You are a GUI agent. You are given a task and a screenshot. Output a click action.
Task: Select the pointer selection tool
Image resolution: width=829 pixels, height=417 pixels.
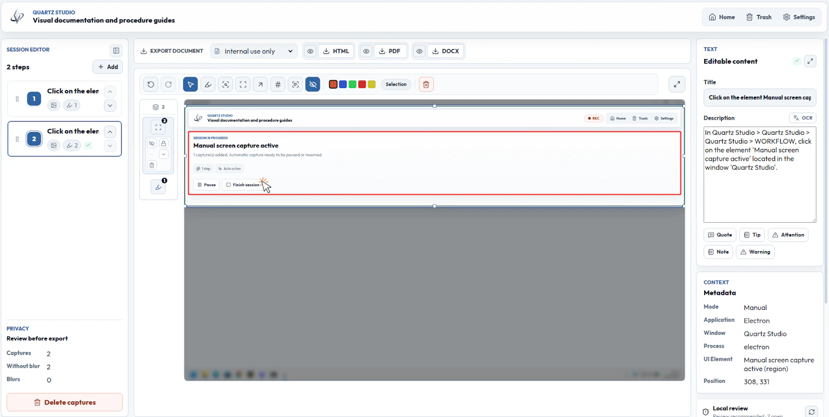pyautogui.click(x=190, y=84)
